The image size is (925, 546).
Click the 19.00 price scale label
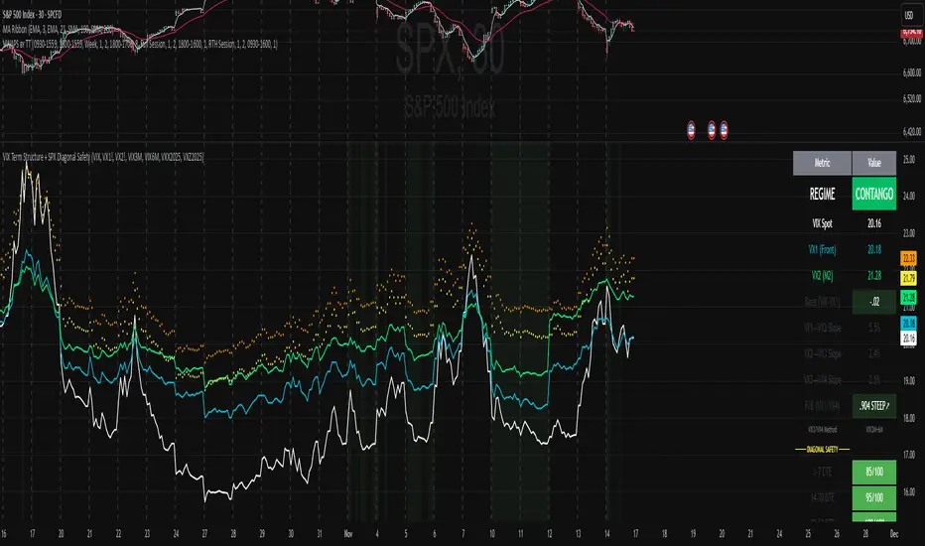pyautogui.click(x=909, y=381)
